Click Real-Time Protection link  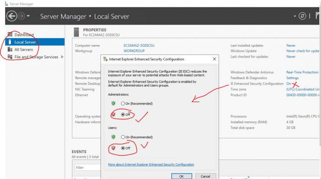point(303,72)
